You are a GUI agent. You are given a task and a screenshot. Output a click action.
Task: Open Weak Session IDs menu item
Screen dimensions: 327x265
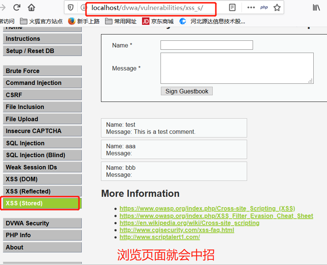42,167
